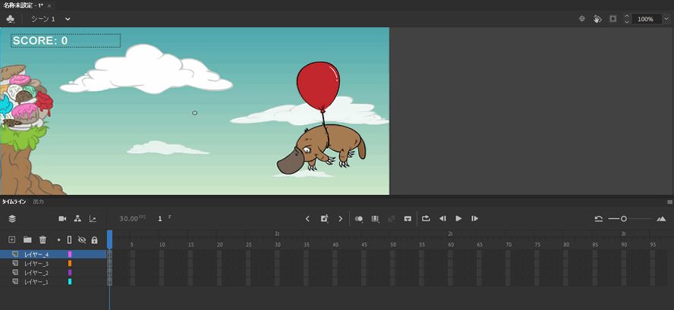This screenshot has width=674, height=310.
Task: Select the レイヤー_2 layer
Action: [36, 272]
